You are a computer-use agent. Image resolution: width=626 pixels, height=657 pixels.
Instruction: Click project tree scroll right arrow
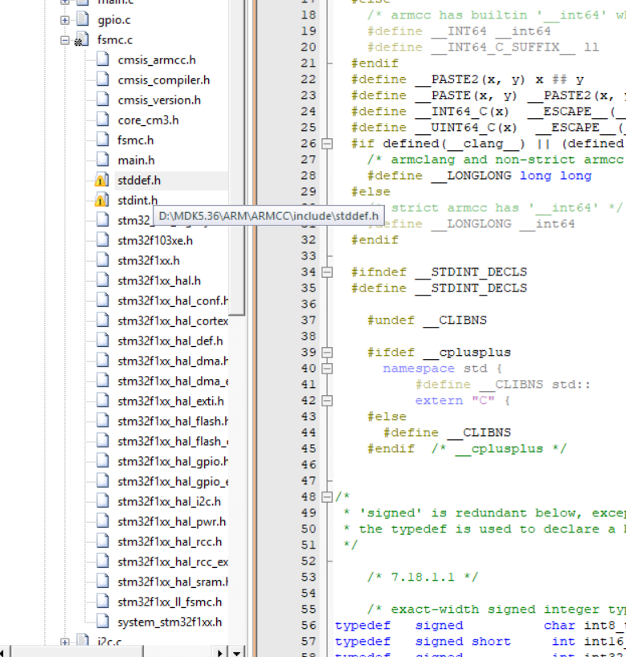point(220,652)
